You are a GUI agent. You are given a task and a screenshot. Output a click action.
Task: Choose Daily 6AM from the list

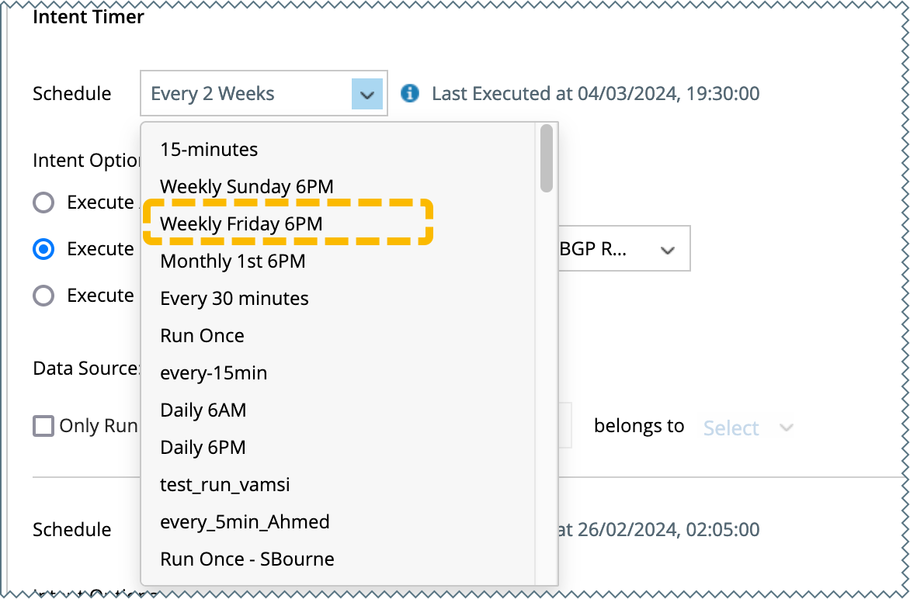click(203, 410)
